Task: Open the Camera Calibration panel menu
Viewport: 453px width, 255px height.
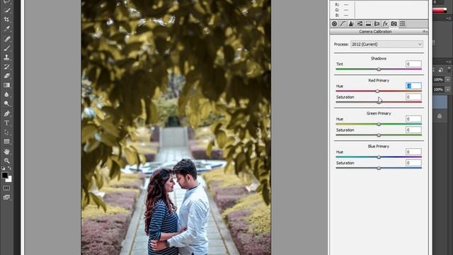Action: [425, 31]
